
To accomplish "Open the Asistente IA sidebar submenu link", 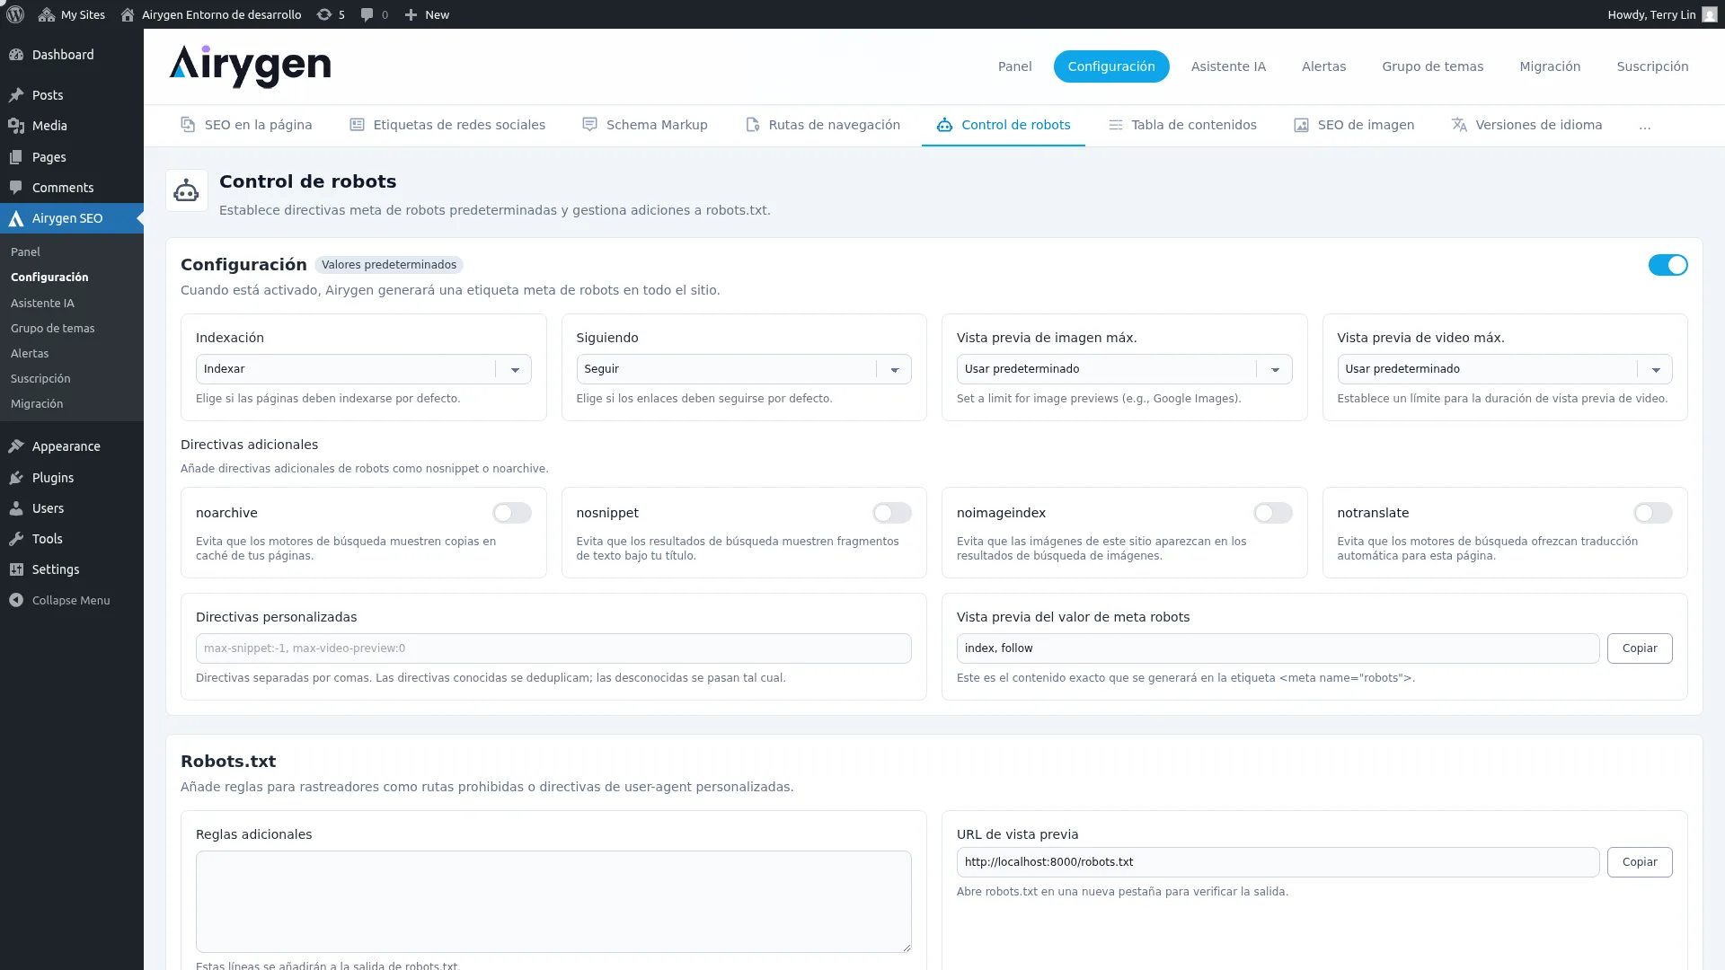I will tap(42, 304).
